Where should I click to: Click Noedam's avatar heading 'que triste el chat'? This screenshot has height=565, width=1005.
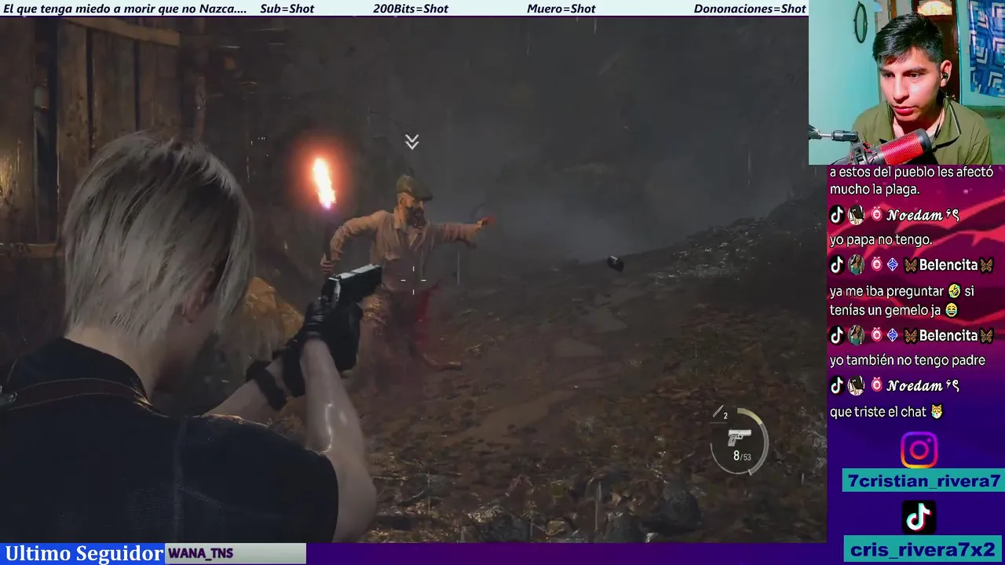coord(856,385)
